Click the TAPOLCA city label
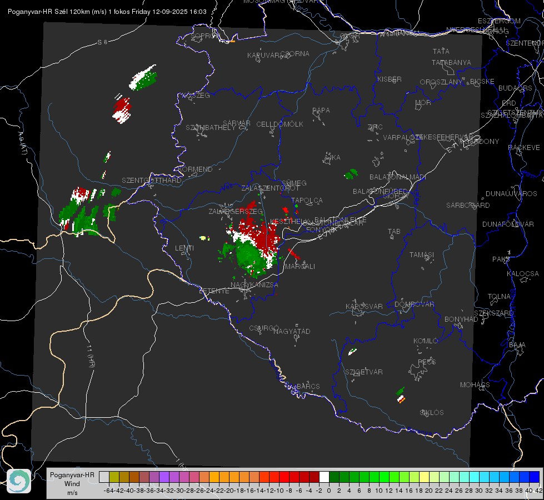This screenshot has width=544, height=500. click(x=307, y=200)
